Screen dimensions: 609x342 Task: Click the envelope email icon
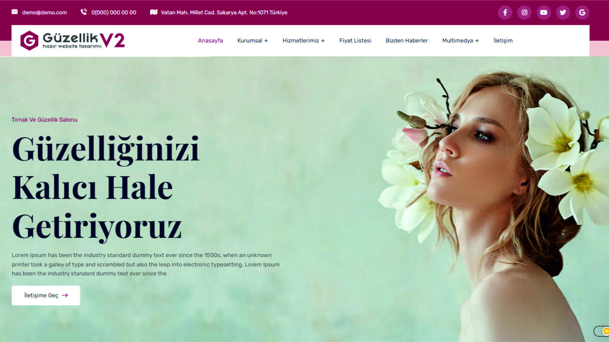[15, 12]
